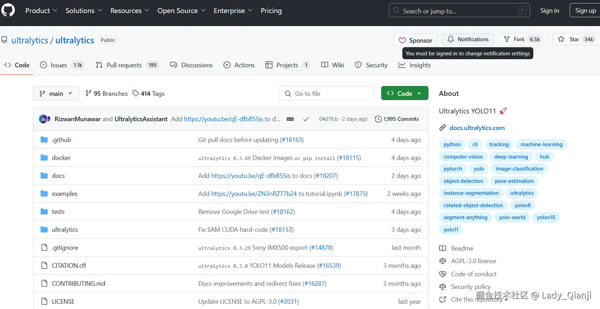
Task: Select the Code tab
Action: point(17,65)
